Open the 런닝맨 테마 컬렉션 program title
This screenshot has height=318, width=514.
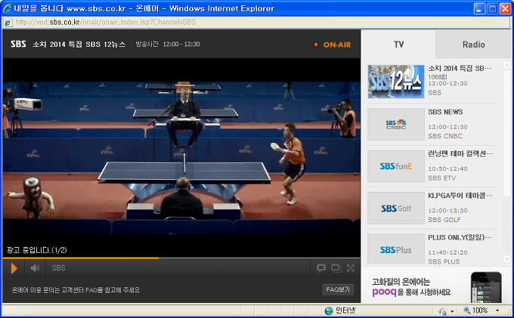click(x=460, y=153)
